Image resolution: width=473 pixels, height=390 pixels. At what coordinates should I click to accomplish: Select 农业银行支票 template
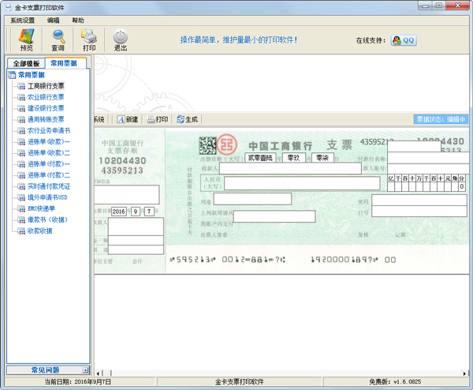pos(46,97)
